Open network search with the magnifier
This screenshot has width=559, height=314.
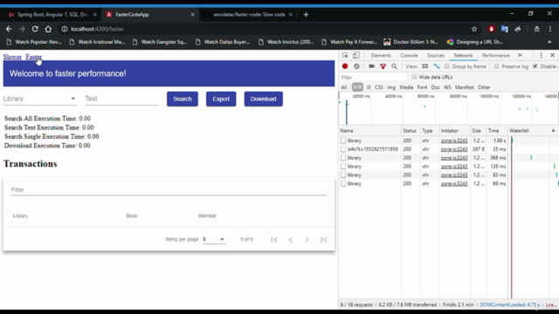click(394, 66)
